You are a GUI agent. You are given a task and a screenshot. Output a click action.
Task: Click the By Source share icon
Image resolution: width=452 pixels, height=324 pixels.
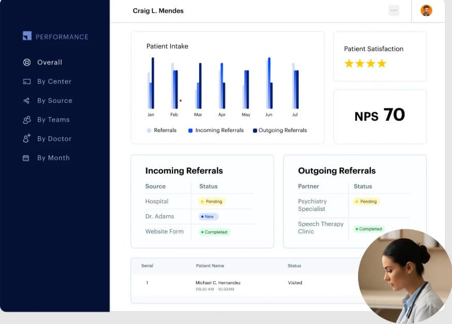tap(27, 101)
